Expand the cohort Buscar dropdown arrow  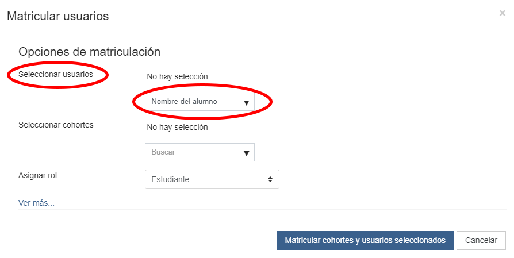247,153
